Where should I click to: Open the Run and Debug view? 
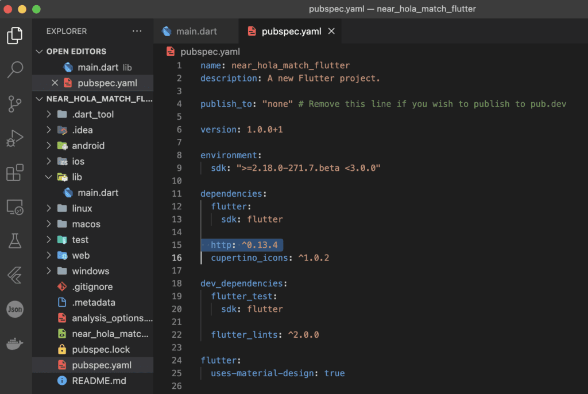tap(14, 138)
